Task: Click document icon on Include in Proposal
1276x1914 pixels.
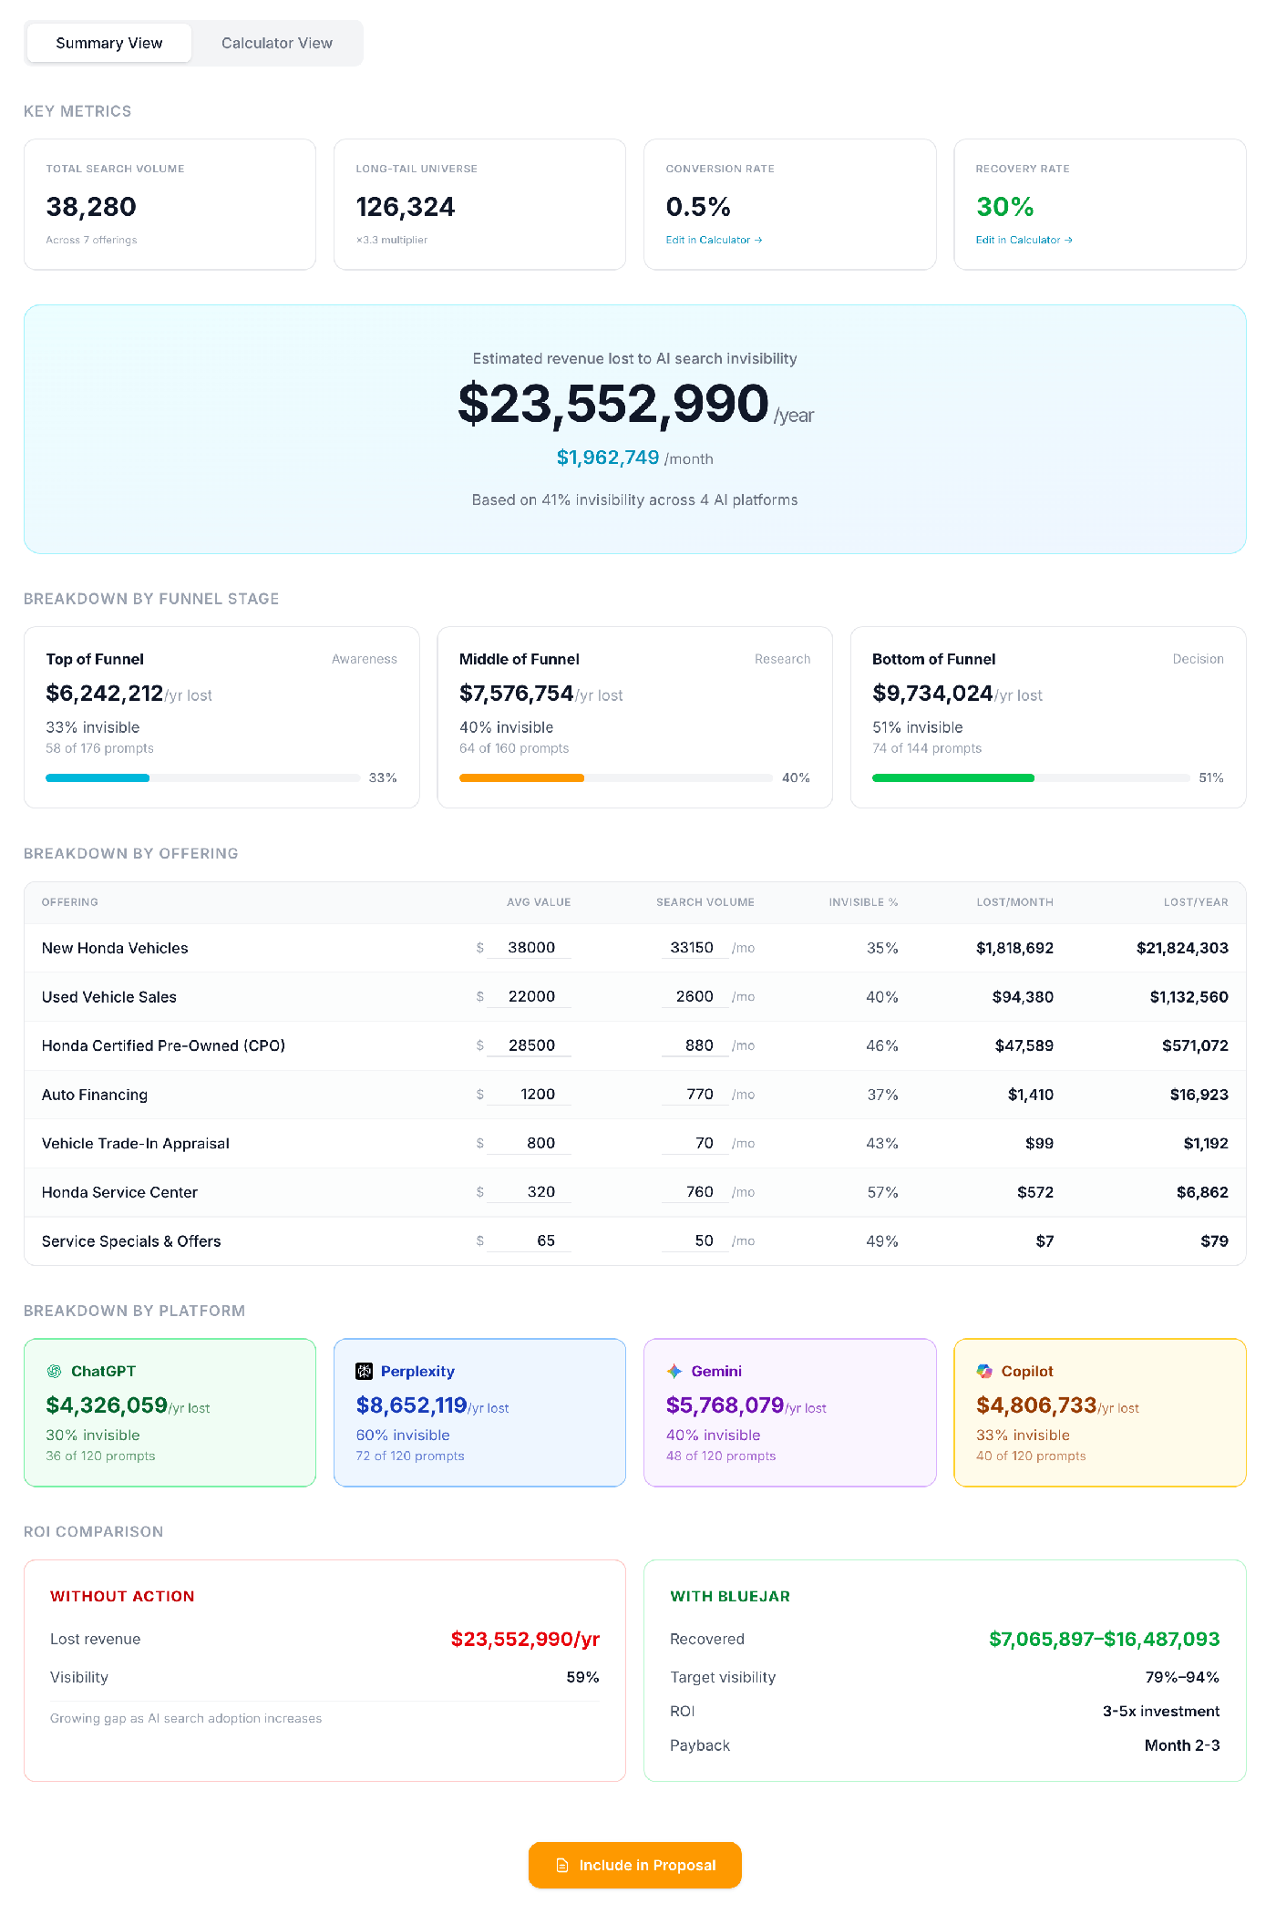Action: (x=562, y=1865)
